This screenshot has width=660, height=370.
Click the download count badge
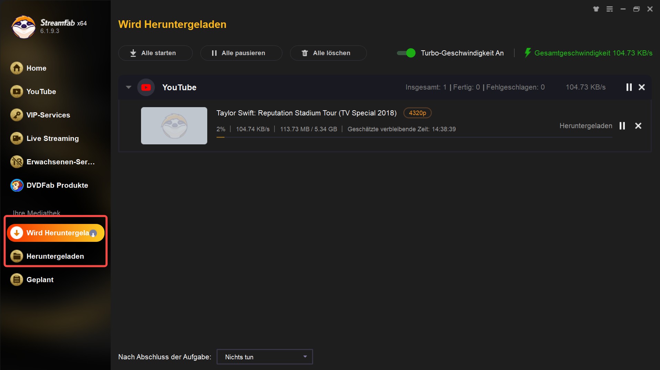coord(93,234)
